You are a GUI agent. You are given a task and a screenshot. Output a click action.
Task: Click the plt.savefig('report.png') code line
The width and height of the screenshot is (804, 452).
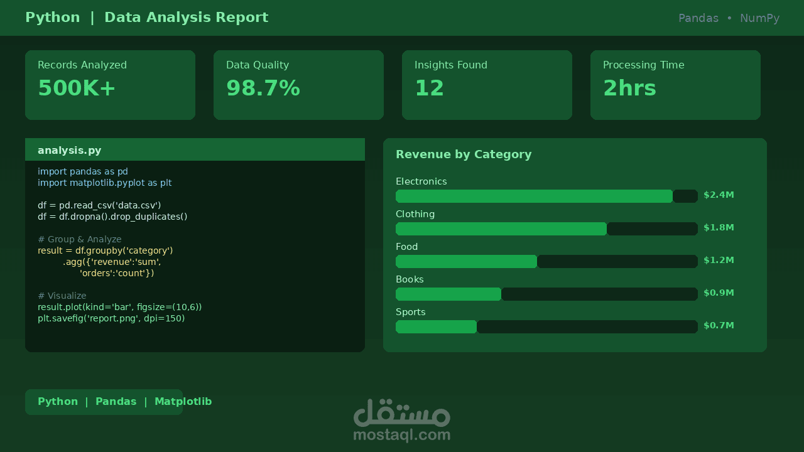tap(111, 318)
